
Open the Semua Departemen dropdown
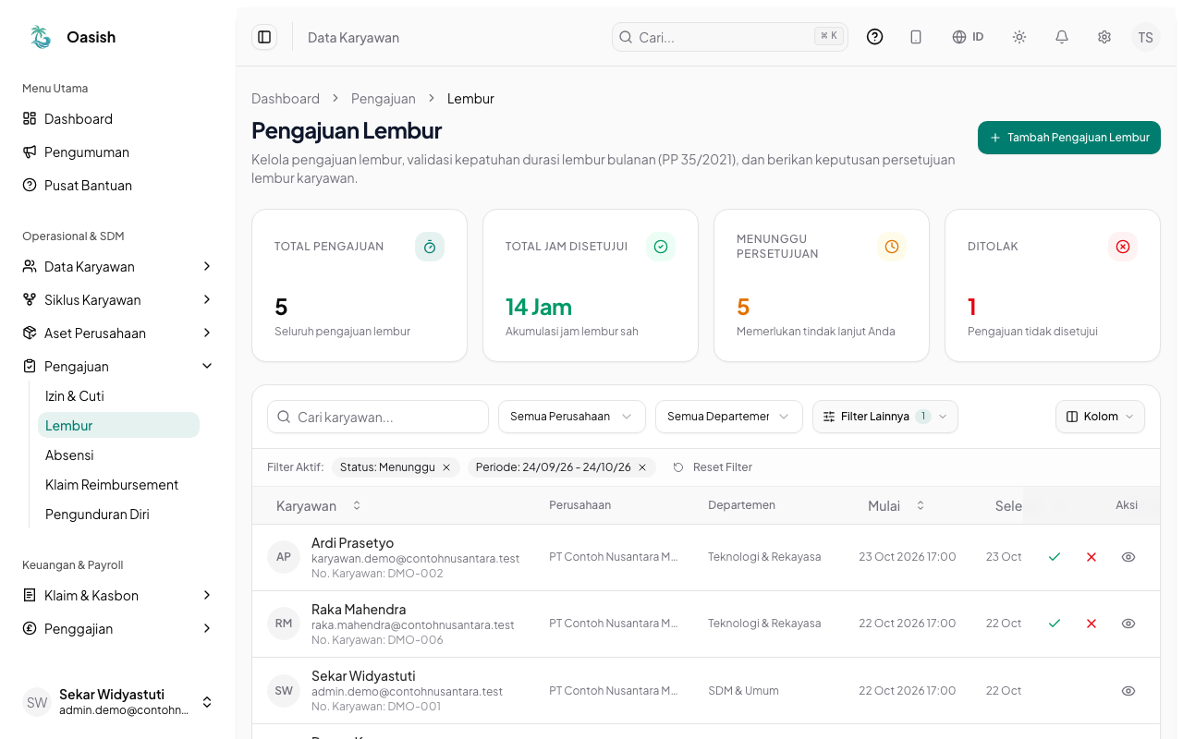pos(728,417)
